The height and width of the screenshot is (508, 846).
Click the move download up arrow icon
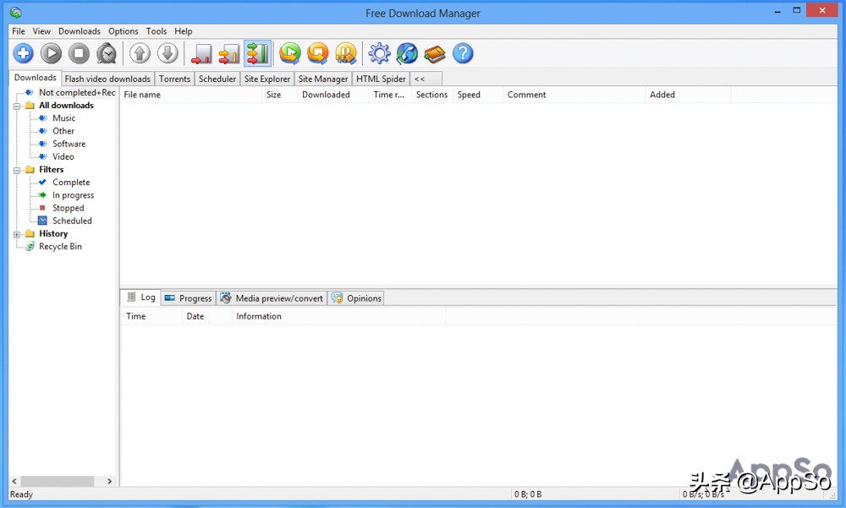pyautogui.click(x=140, y=53)
